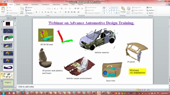The image size is (170, 95).
Task: Select the isosceles triangle shape
Action: (x=104, y=10)
